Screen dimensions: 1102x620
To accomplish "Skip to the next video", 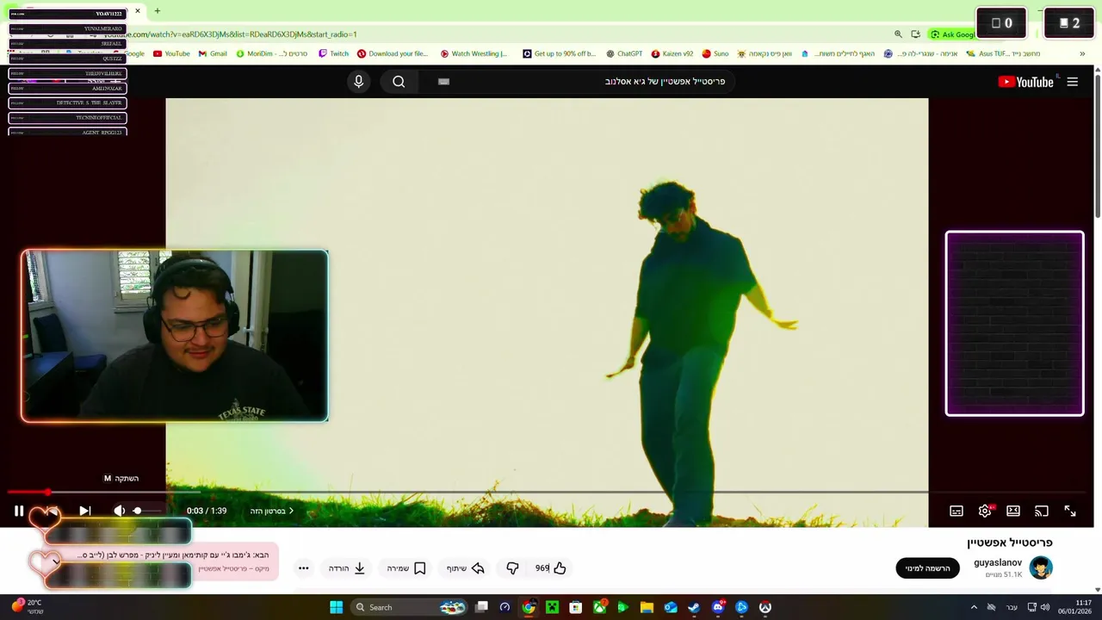I will (x=84, y=511).
